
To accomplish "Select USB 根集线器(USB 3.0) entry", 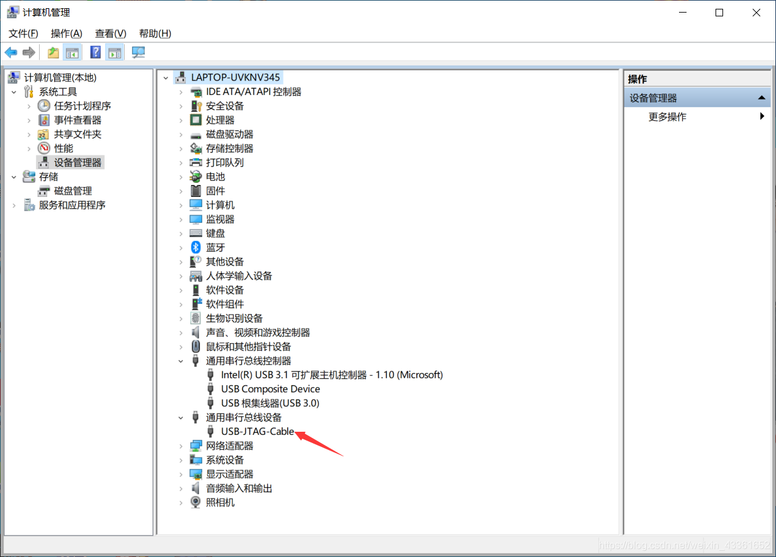I will (x=270, y=403).
